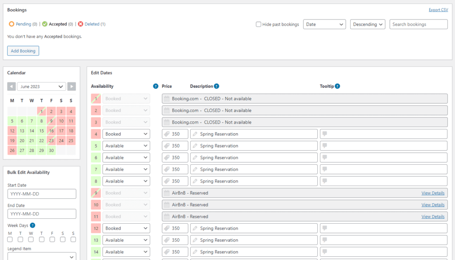
Task: Click the calendar icon in day 3 Booking.com row
Action: coord(167,122)
